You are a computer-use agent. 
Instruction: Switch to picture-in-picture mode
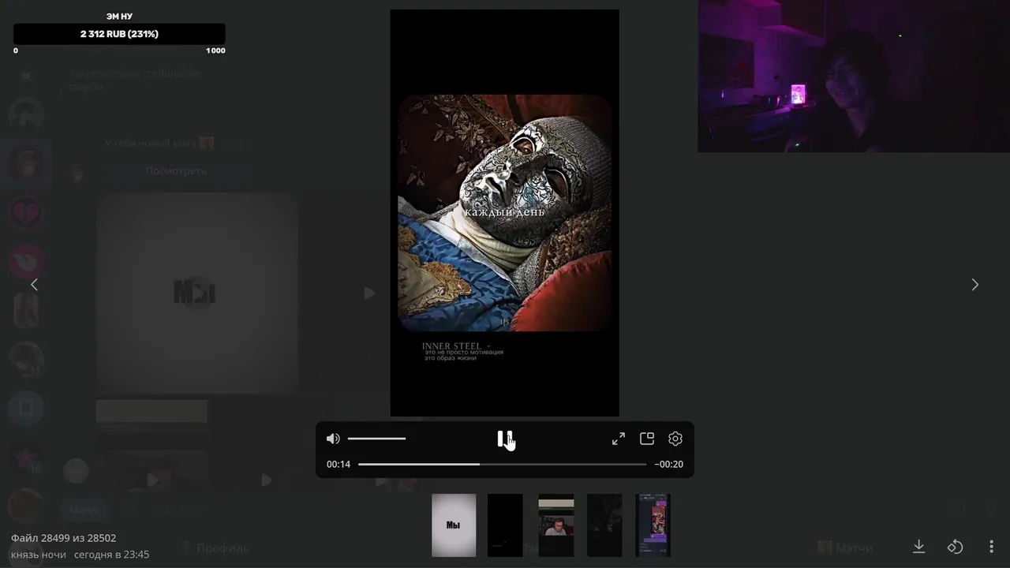click(647, 439)
